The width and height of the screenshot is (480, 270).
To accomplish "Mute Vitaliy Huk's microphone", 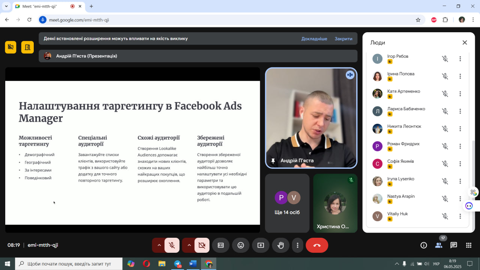I will click(445, 216).
